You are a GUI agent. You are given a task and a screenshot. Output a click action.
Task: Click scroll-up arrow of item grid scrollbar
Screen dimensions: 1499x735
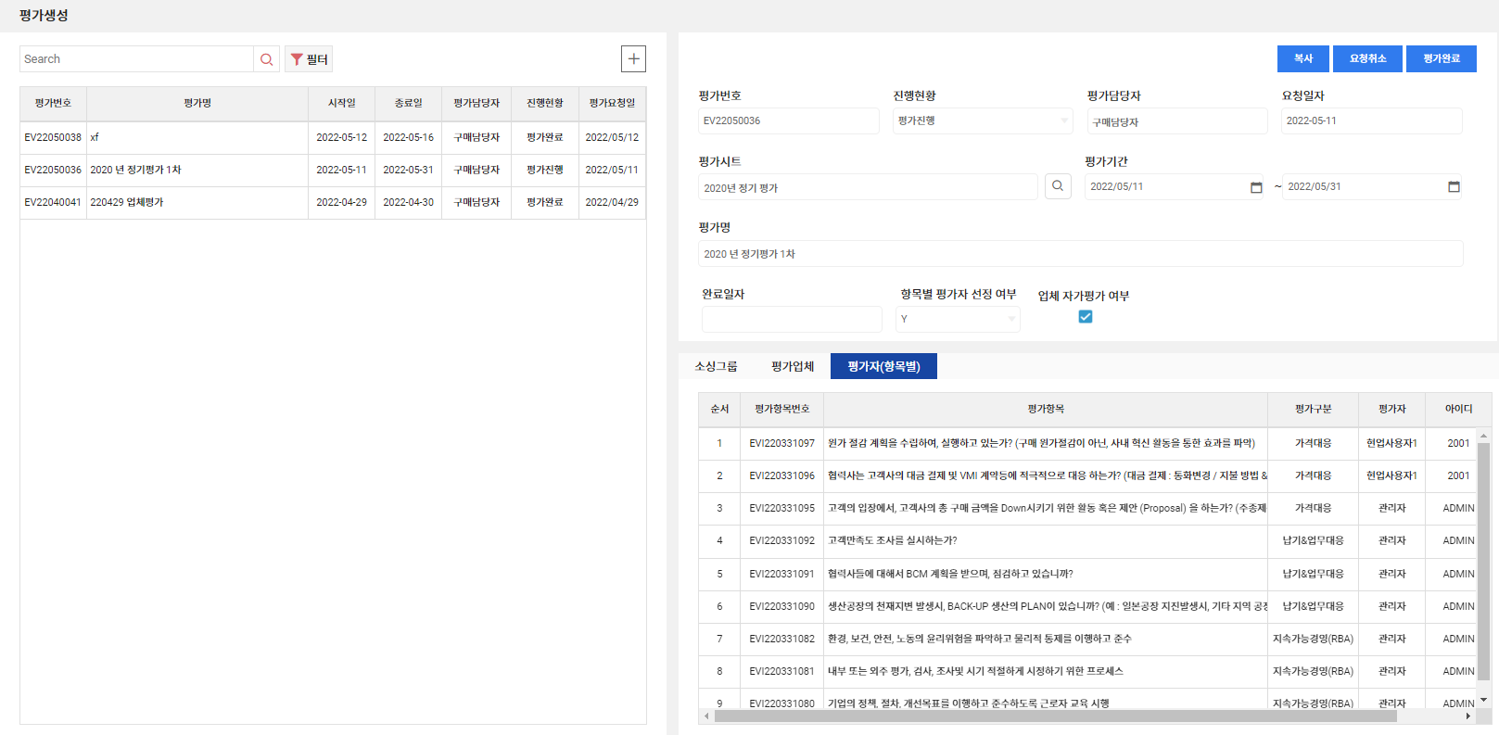point(1483,435)
